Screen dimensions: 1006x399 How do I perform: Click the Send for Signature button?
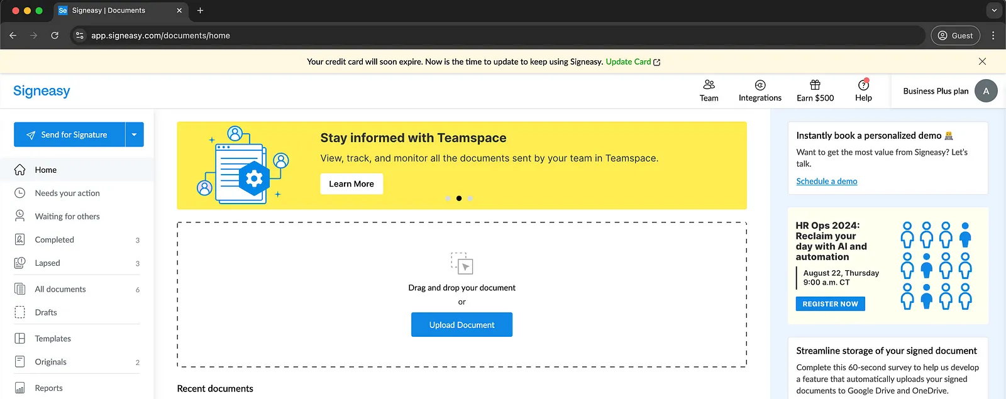(x=70, y=134)
